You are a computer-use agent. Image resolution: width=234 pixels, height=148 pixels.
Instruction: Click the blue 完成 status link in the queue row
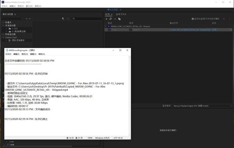pos(214,30)
